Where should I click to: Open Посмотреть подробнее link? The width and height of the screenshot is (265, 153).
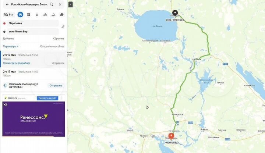coord(17,63)
